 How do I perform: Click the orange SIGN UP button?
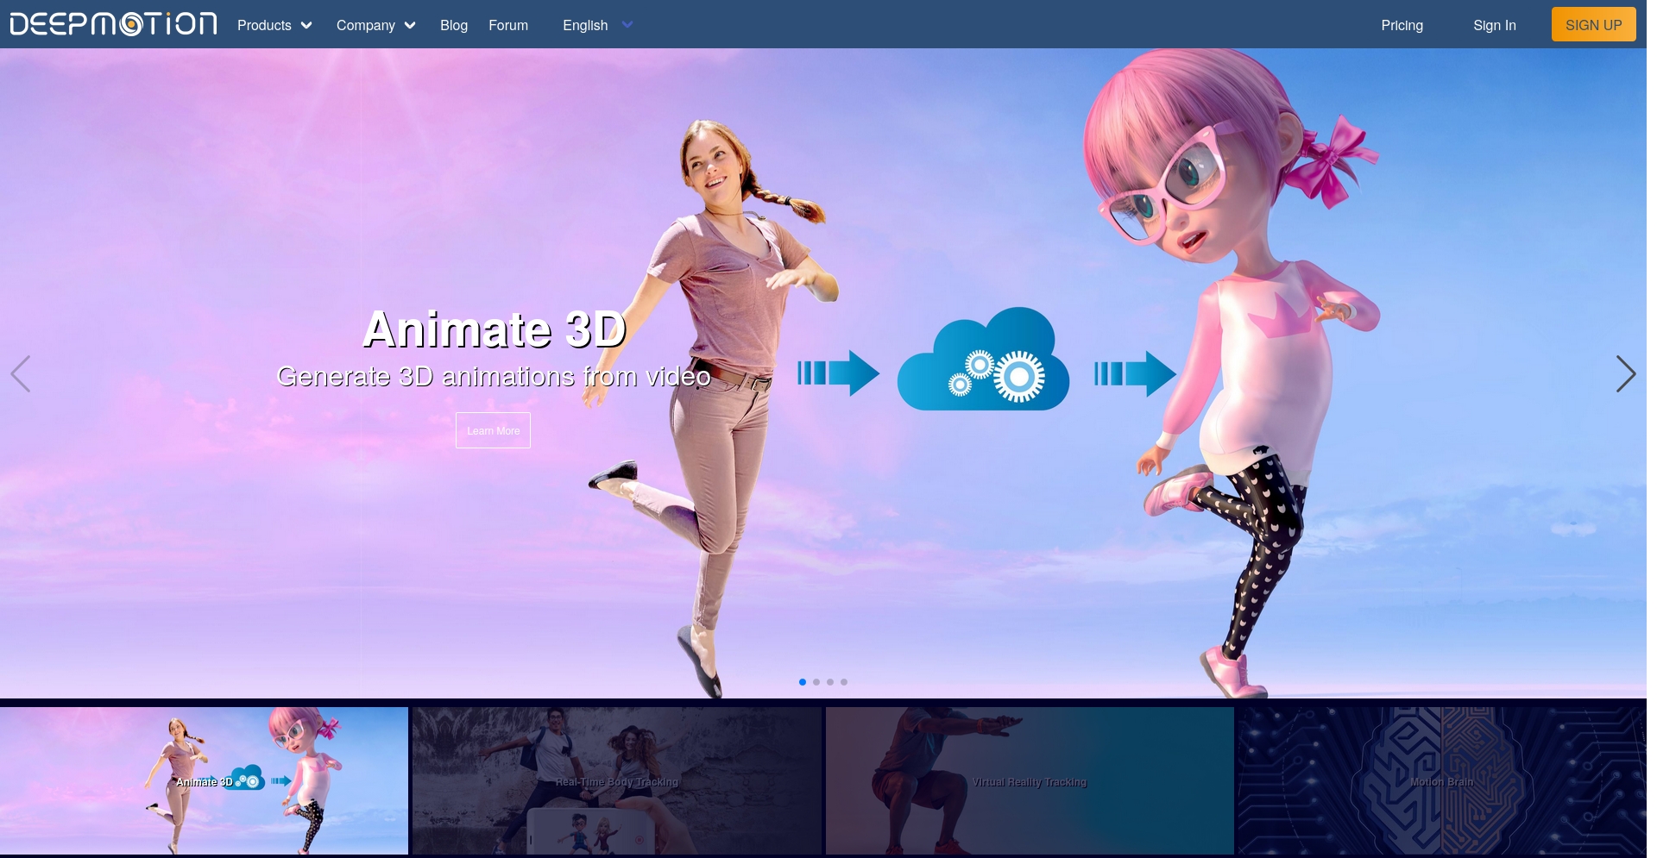tap(1593, 24)
